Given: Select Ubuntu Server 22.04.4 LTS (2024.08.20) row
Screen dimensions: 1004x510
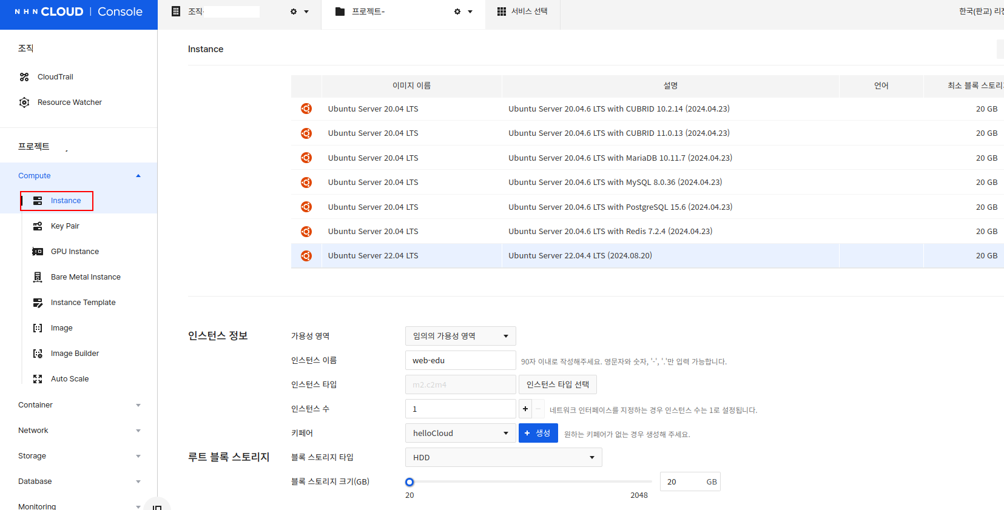Looking at the screenshot, I should tap(647, 256).
